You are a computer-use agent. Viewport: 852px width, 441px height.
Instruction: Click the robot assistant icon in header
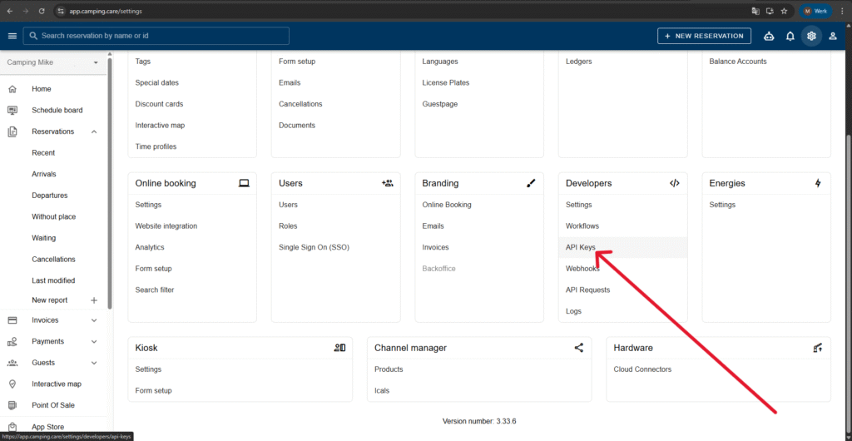[768, 36]
